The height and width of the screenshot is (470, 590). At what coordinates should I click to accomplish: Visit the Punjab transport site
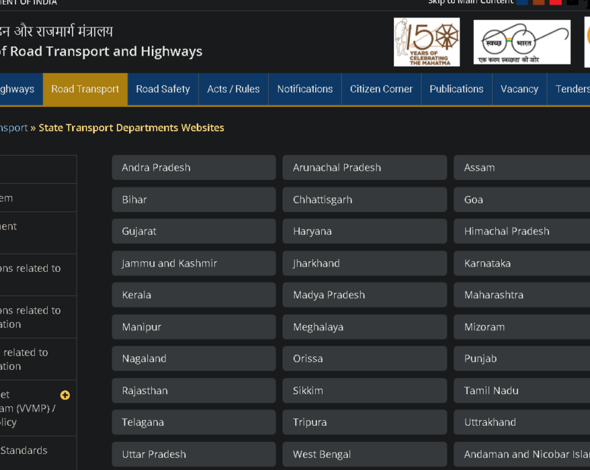(x=522, y=359)
